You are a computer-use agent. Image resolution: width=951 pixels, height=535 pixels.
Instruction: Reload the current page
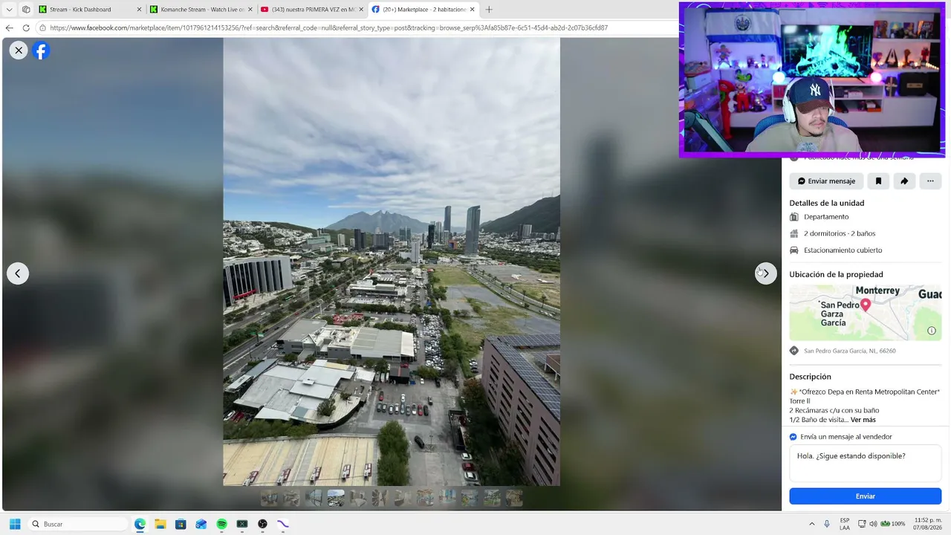(x=26, y=28)
